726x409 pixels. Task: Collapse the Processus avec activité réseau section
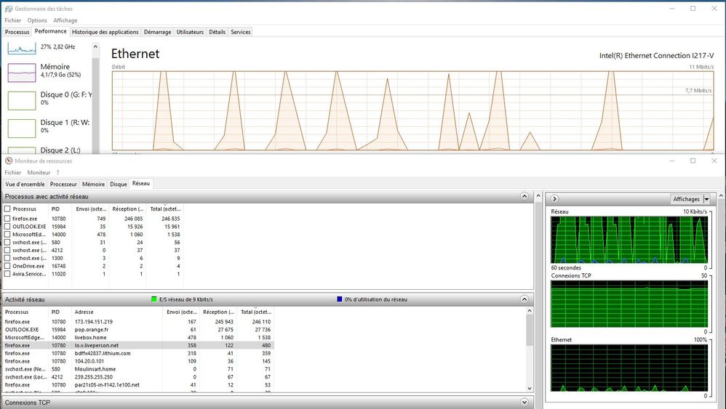[524, 197]
